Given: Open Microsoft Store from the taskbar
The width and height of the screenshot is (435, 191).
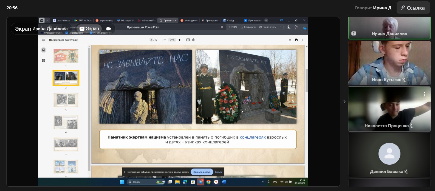Looking at the screenshot, I should (193, 182).
